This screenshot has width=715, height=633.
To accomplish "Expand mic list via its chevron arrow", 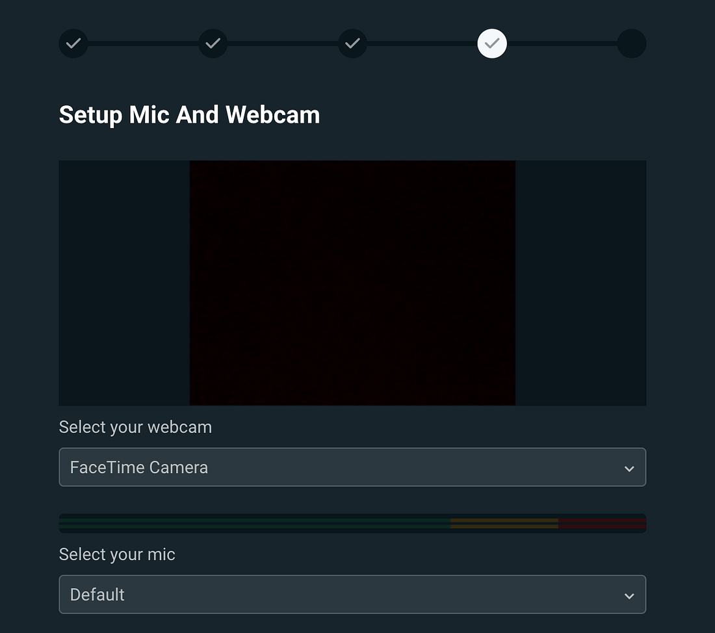I will tap(629, 595).
